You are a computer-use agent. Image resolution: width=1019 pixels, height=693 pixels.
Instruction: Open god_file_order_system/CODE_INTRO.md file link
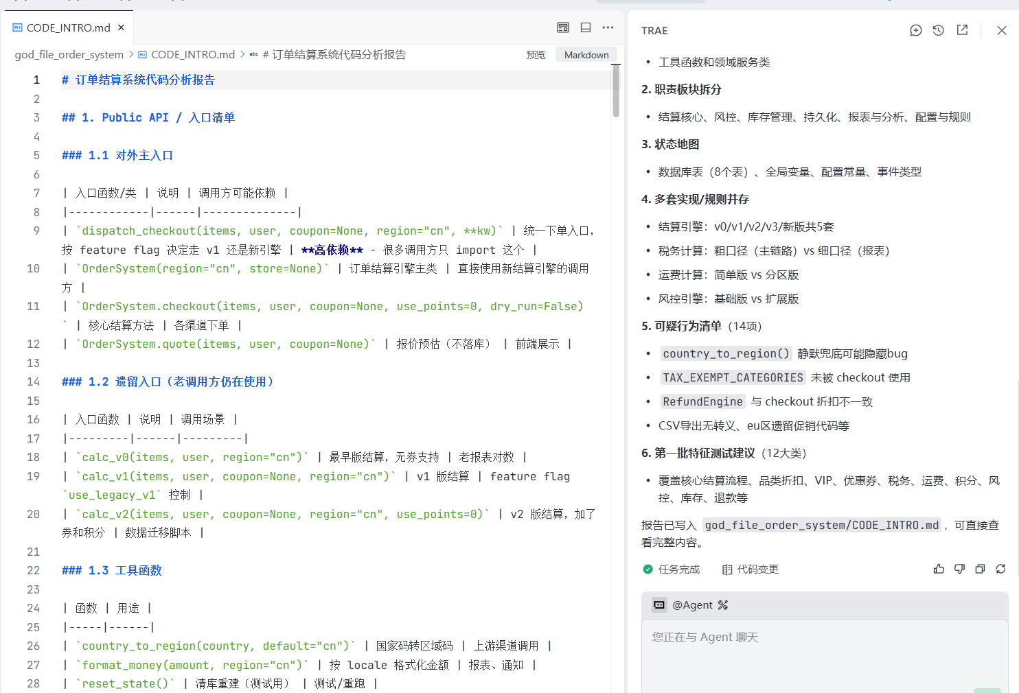click(822, 525)
